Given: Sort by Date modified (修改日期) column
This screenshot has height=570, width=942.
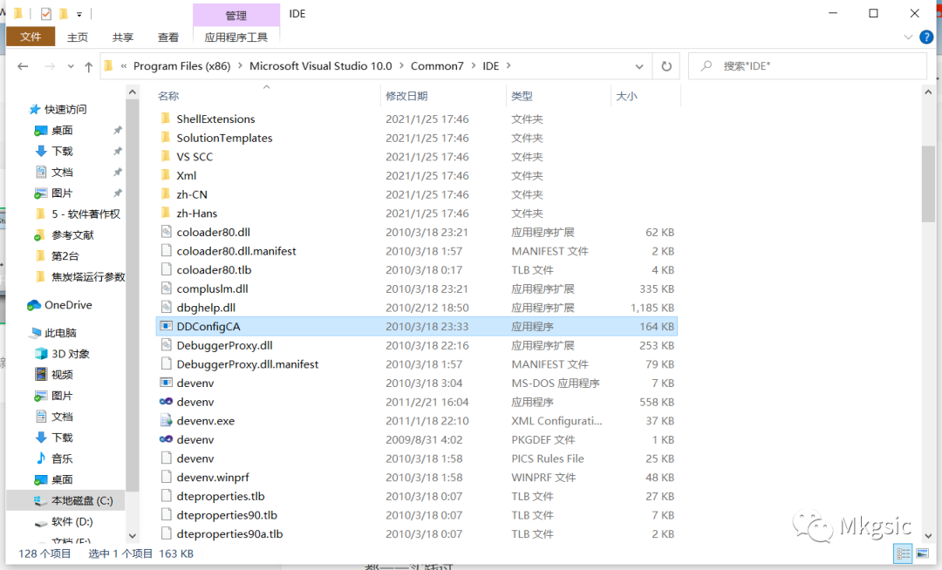Looking at the screenshot, I should coord(406,96).
